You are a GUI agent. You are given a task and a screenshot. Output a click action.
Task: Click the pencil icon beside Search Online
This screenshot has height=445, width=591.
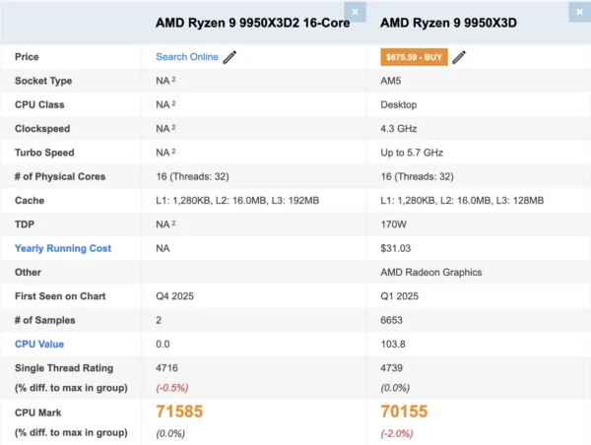[230, 57]
